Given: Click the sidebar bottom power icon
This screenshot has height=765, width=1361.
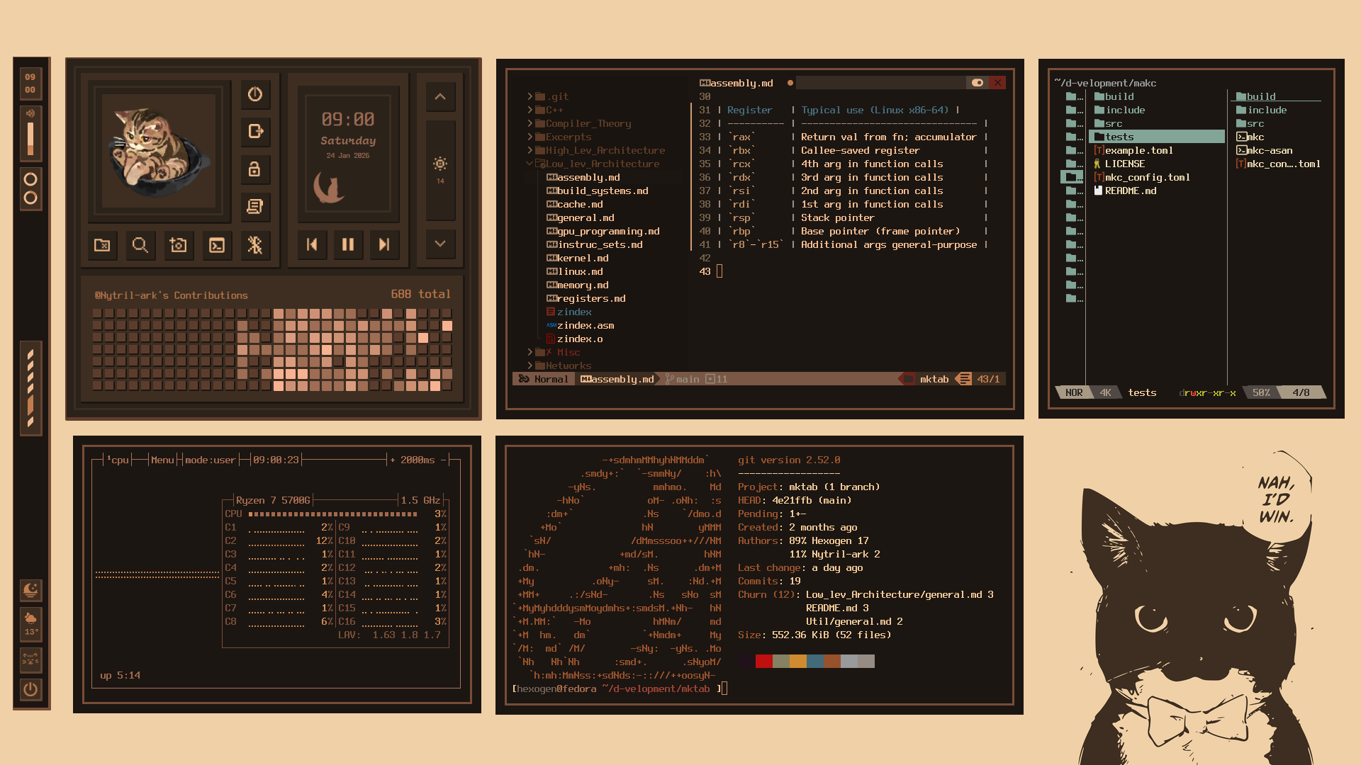Looking at the screenshot, I should click(x=30, y=689).
